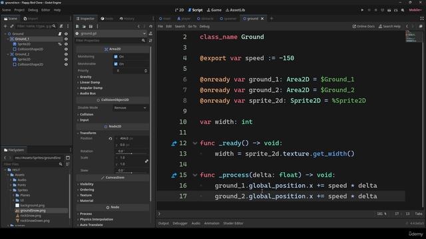Collapse the Transform property group
The height and width of the screenshot is (239, 426).
(x=87, y=133)
